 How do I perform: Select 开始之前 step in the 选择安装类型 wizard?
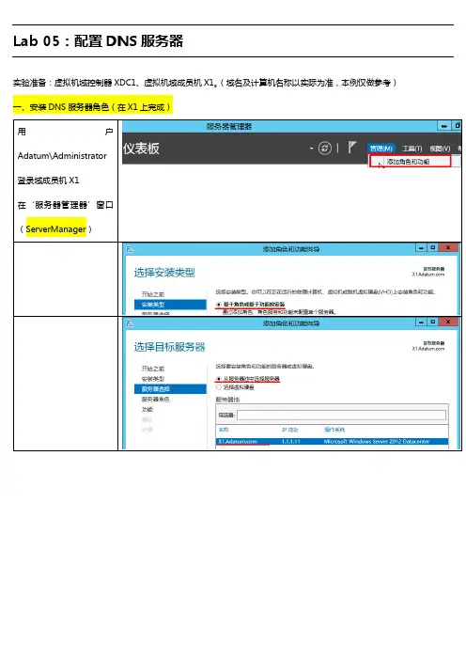[153, 294]
